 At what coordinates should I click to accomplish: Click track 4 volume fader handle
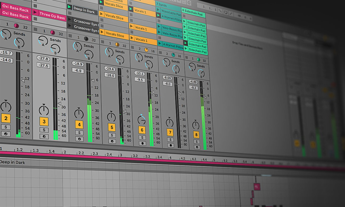click(x=92, y=80)
